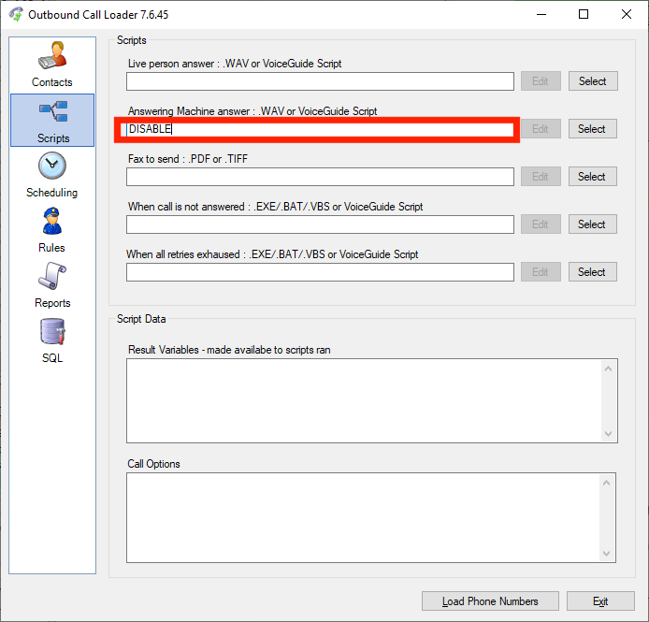Click Call Options scrollbar down arrow
649x622 pixels.
tap(606, 554)
